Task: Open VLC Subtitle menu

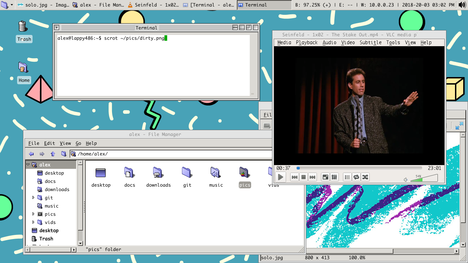Action: pyautogui.click(x=370, y=42)
